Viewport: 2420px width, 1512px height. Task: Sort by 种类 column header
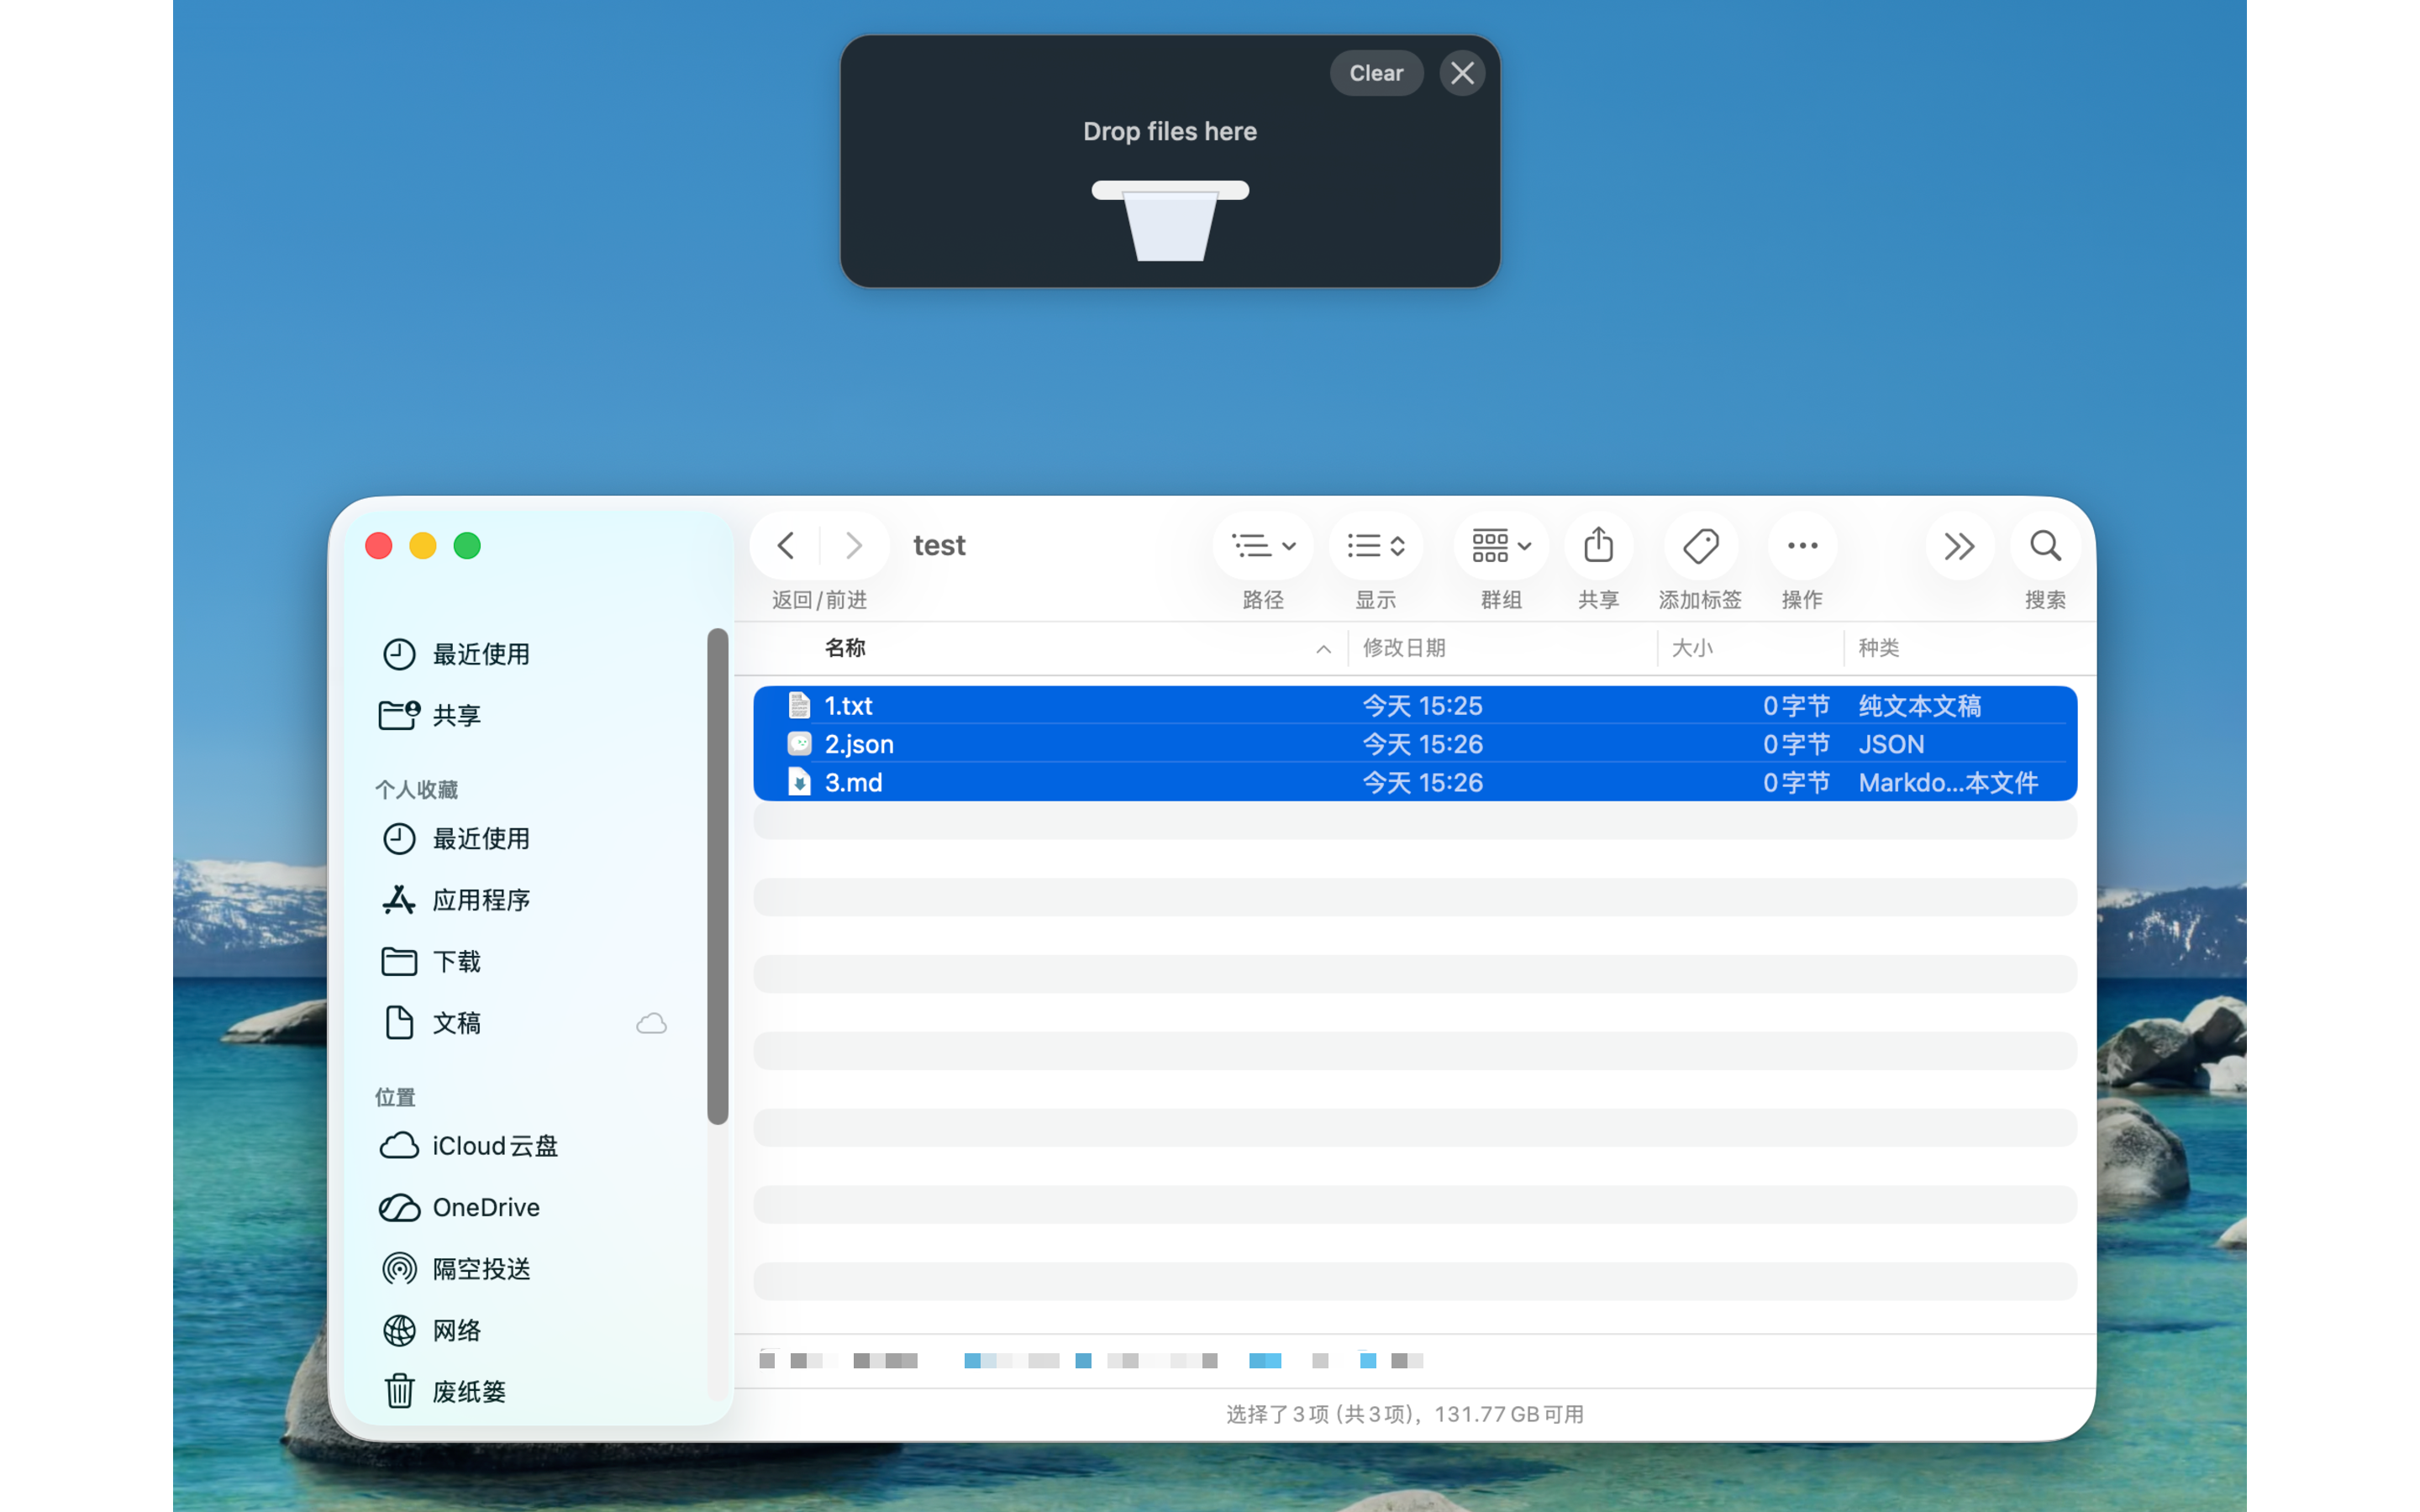pos(1878,648)
